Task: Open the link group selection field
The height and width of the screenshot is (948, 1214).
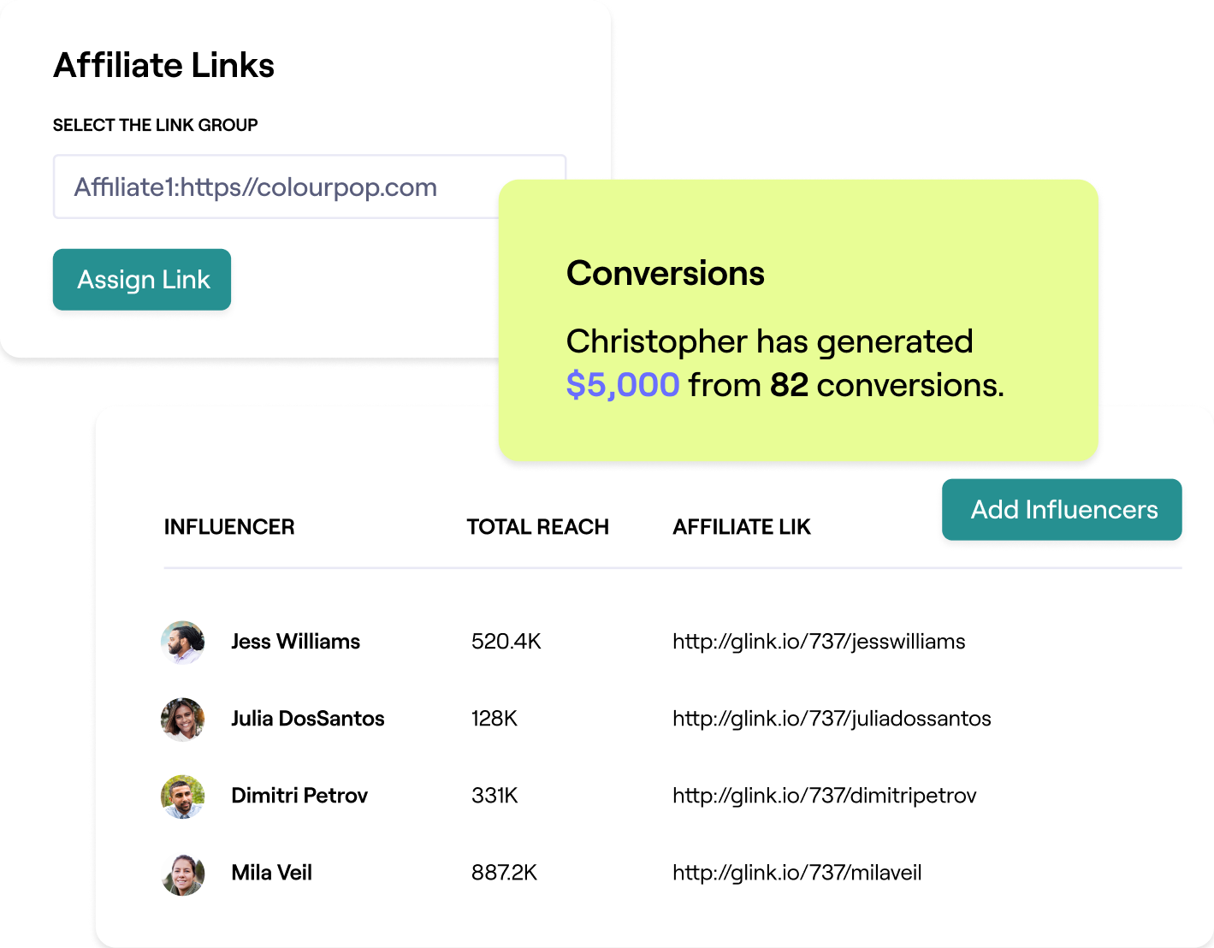Action: point(310,187)
